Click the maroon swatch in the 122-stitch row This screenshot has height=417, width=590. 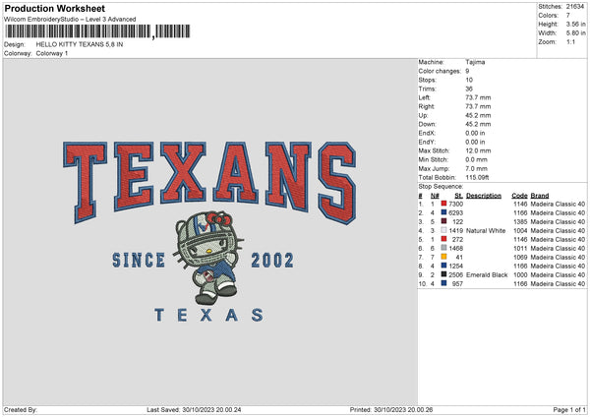444,221
